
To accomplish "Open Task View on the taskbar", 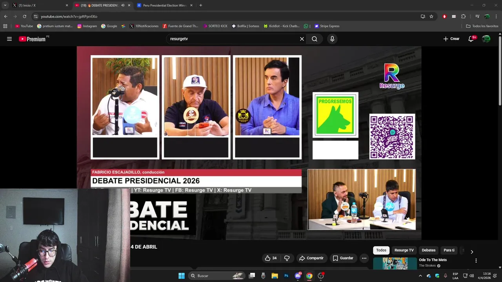I will (252, 276).
